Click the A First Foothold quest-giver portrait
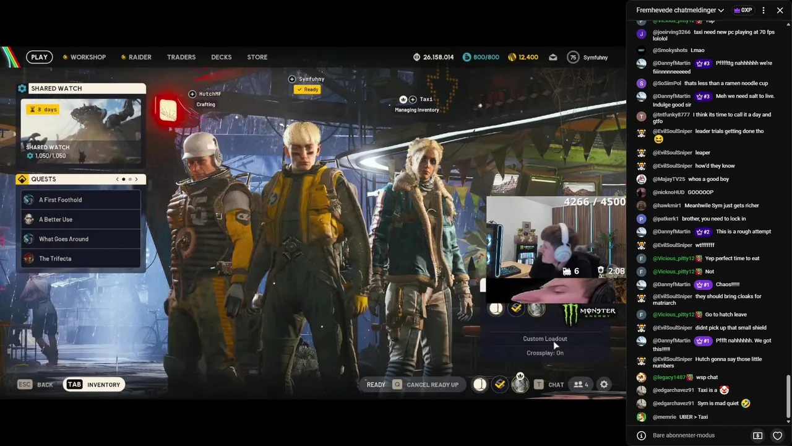Viewport: 792px width, 446px height. [x=28, y=200]
